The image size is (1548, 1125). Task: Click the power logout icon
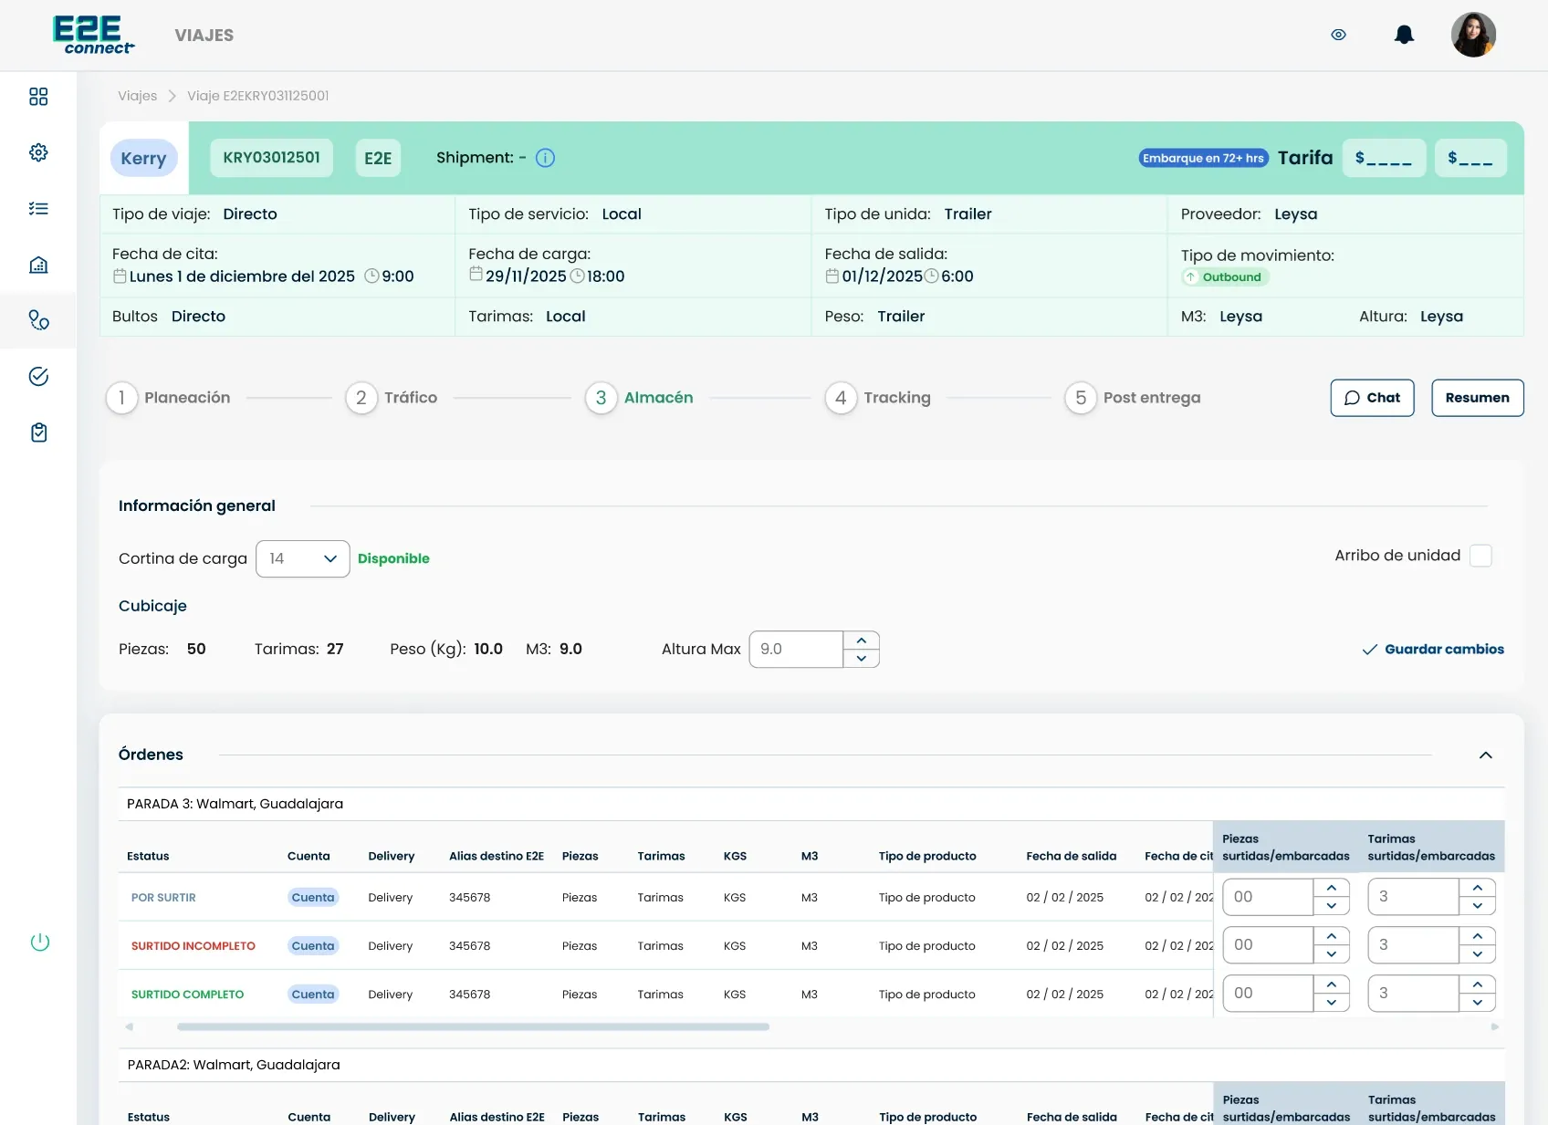[x=40, y=942]
